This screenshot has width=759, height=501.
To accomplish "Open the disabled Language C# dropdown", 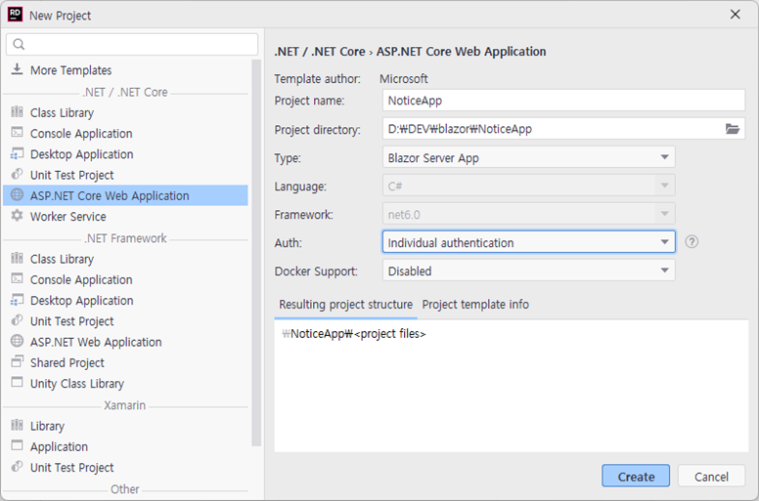I will tap(528, 186).
